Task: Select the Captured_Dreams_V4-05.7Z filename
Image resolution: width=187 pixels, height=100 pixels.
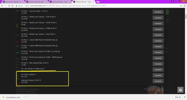Action: [31, 80]
